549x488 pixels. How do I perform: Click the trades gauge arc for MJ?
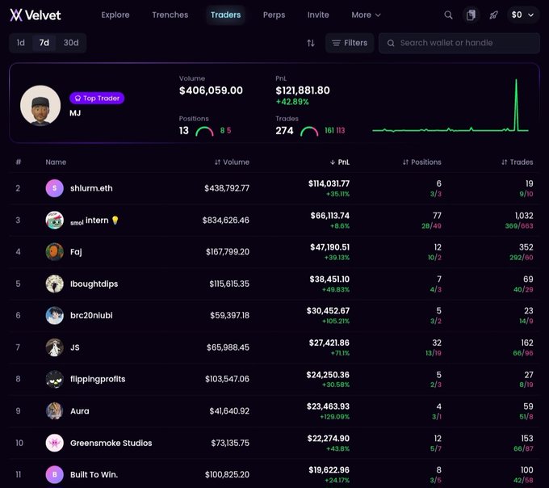tap(309, 132)
